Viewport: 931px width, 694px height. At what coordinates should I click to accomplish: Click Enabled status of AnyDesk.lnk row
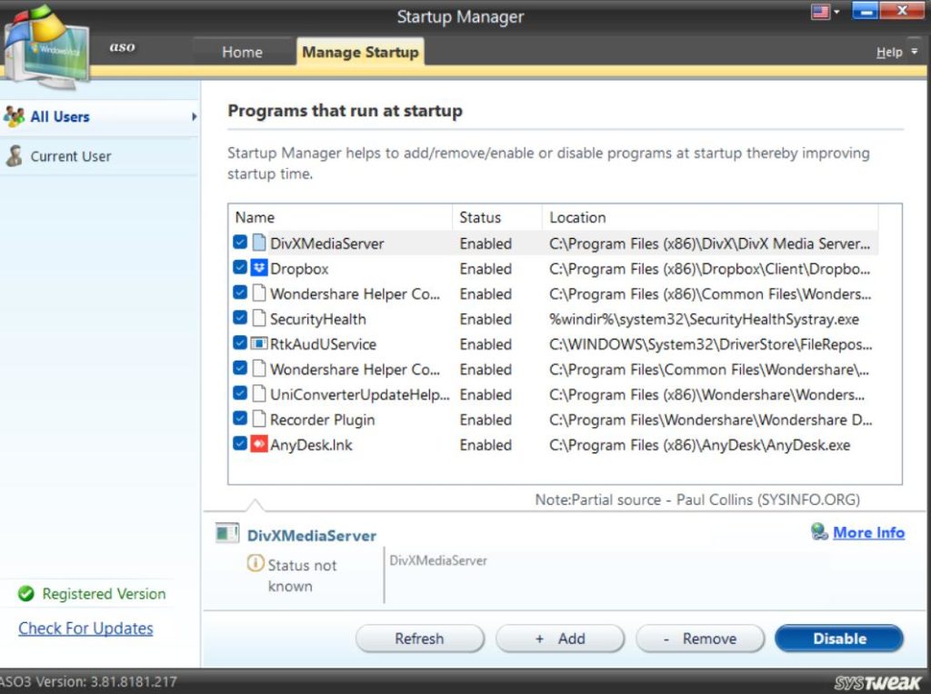click(486, 445)
